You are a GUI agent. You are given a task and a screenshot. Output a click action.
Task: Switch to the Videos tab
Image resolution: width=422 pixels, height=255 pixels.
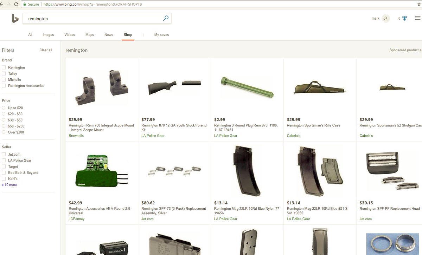pyautogui.click(x=70, y=35)
